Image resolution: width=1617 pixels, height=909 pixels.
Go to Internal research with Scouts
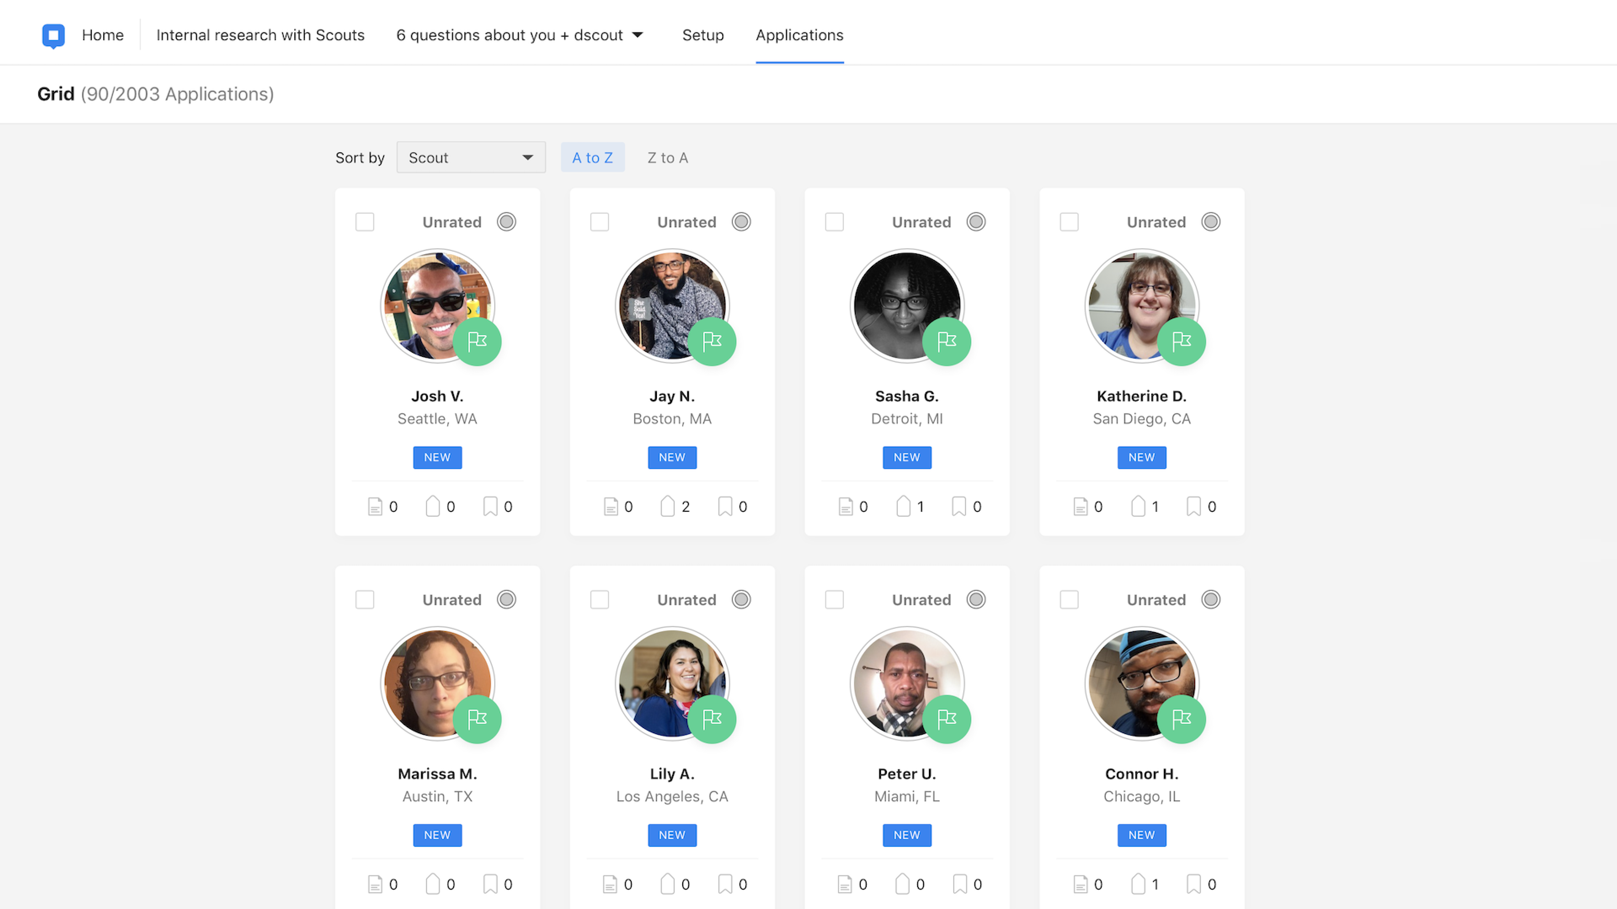coord(260,35)
